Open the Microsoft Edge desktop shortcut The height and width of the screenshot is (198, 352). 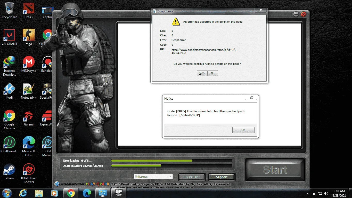(29, 147)
